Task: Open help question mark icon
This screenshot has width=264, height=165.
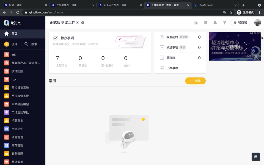Action: pyautogui.click(x=224, y=22)
